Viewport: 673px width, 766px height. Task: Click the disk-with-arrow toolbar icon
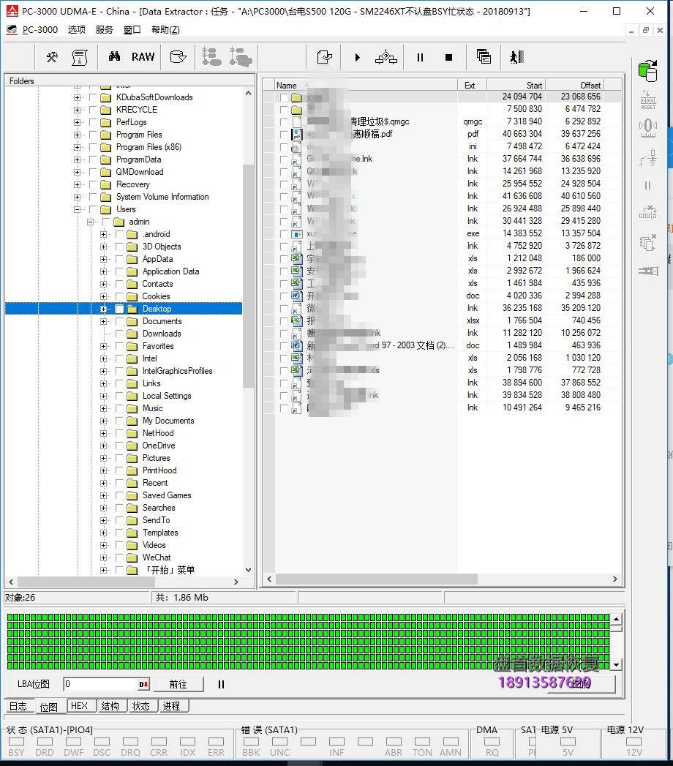(x=178, y=57)
